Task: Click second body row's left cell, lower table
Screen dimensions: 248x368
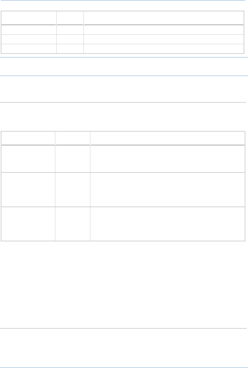Action: tap(28, 189)
